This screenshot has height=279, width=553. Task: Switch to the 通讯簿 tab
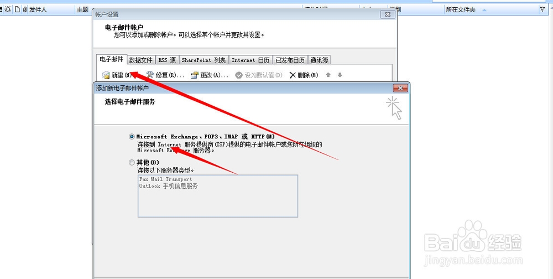(x=319, y=60)
